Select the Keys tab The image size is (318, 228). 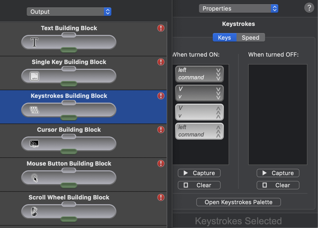(x=225, y=37)
